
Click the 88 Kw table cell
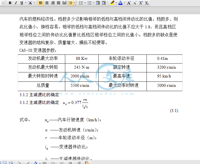(x=82, y=58)
